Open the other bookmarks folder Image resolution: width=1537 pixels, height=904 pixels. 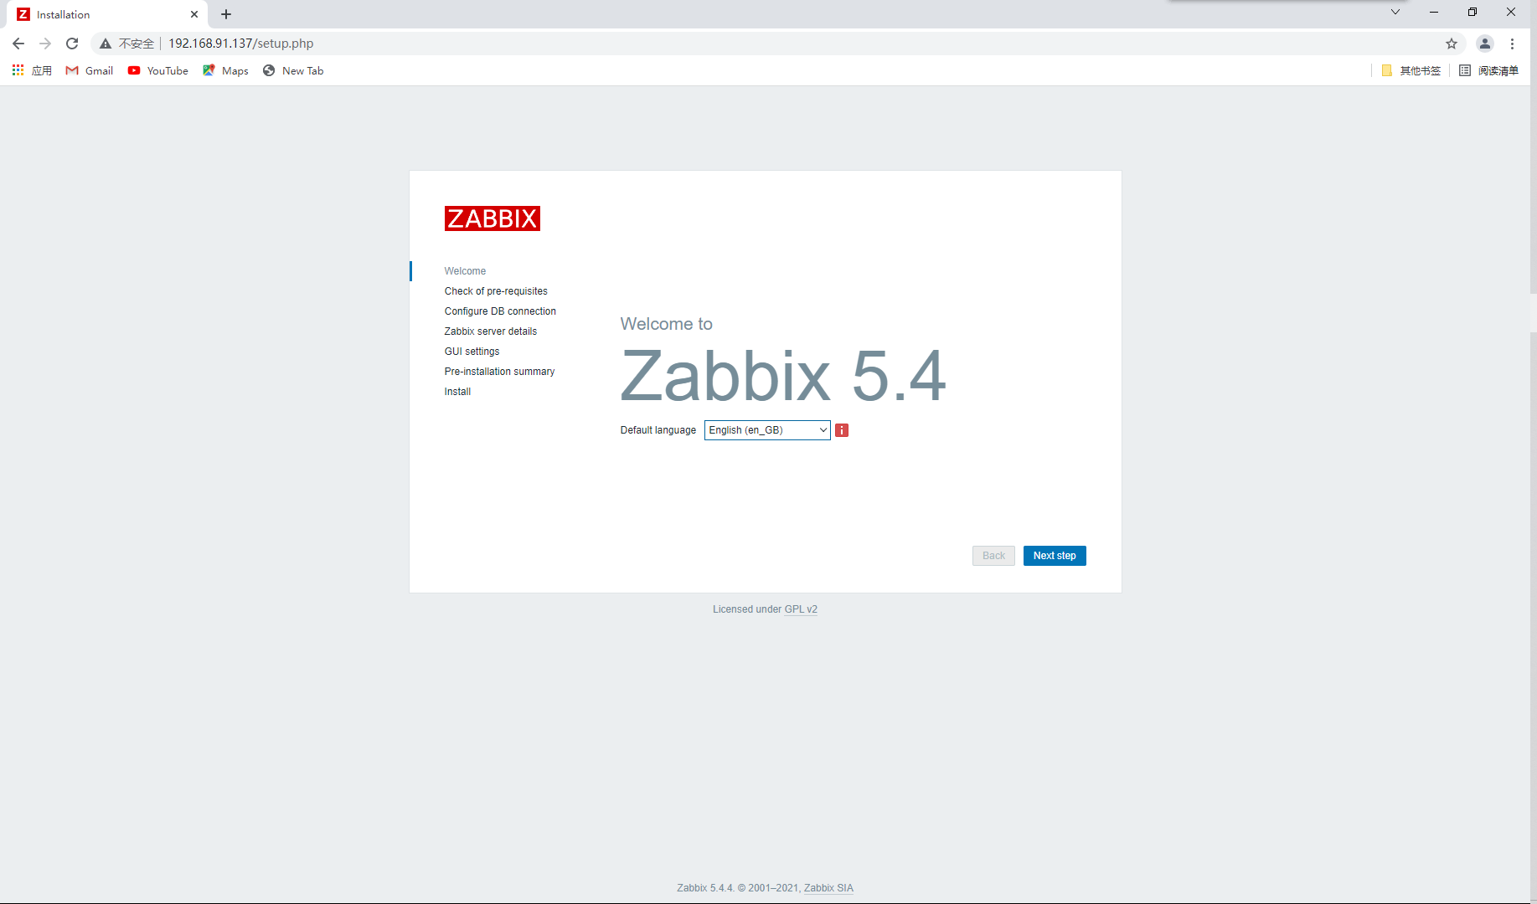[x=1411, y=70]
